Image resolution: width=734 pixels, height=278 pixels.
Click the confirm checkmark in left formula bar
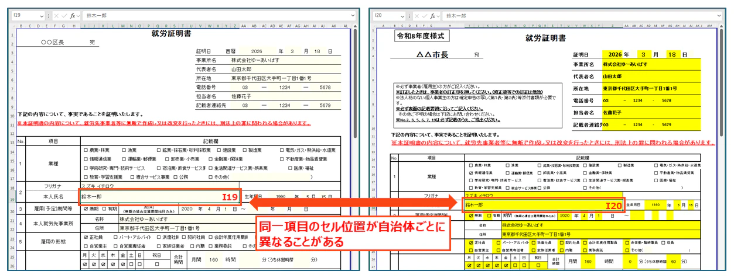(65, 16)
